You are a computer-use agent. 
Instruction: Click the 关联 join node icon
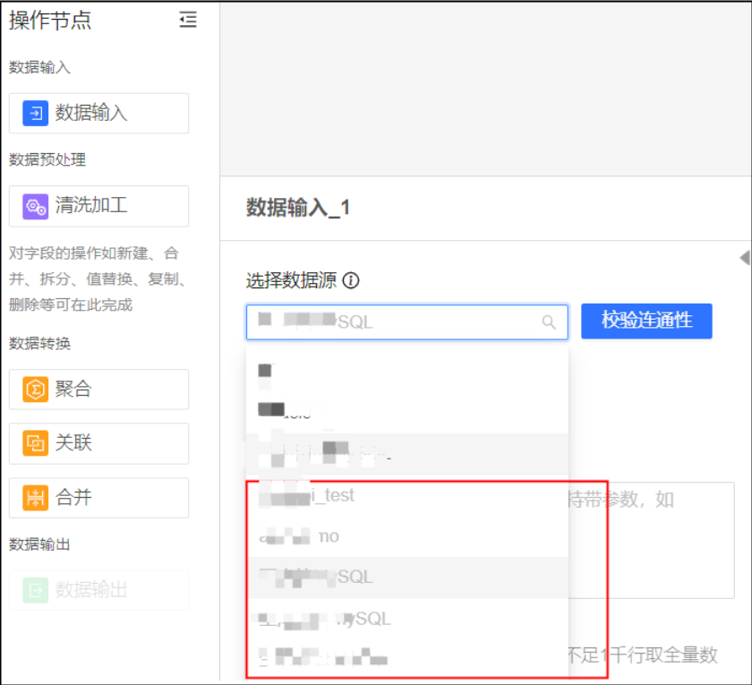pyautogui.click(x=35, y=443)
